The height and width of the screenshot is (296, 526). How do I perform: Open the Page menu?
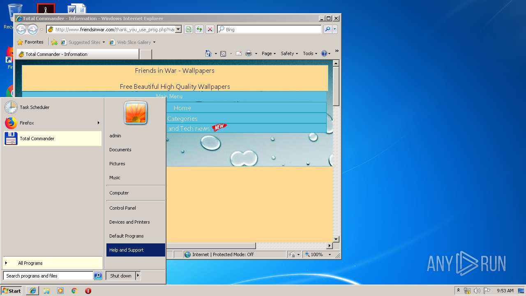(x=269, y=53)
